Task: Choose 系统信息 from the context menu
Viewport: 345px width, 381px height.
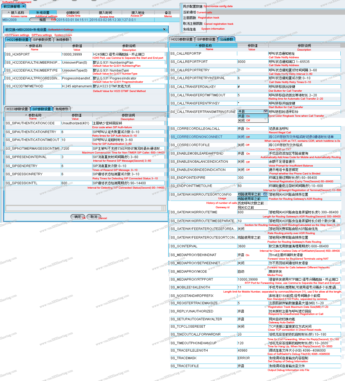Action: (x=189, y=29)
